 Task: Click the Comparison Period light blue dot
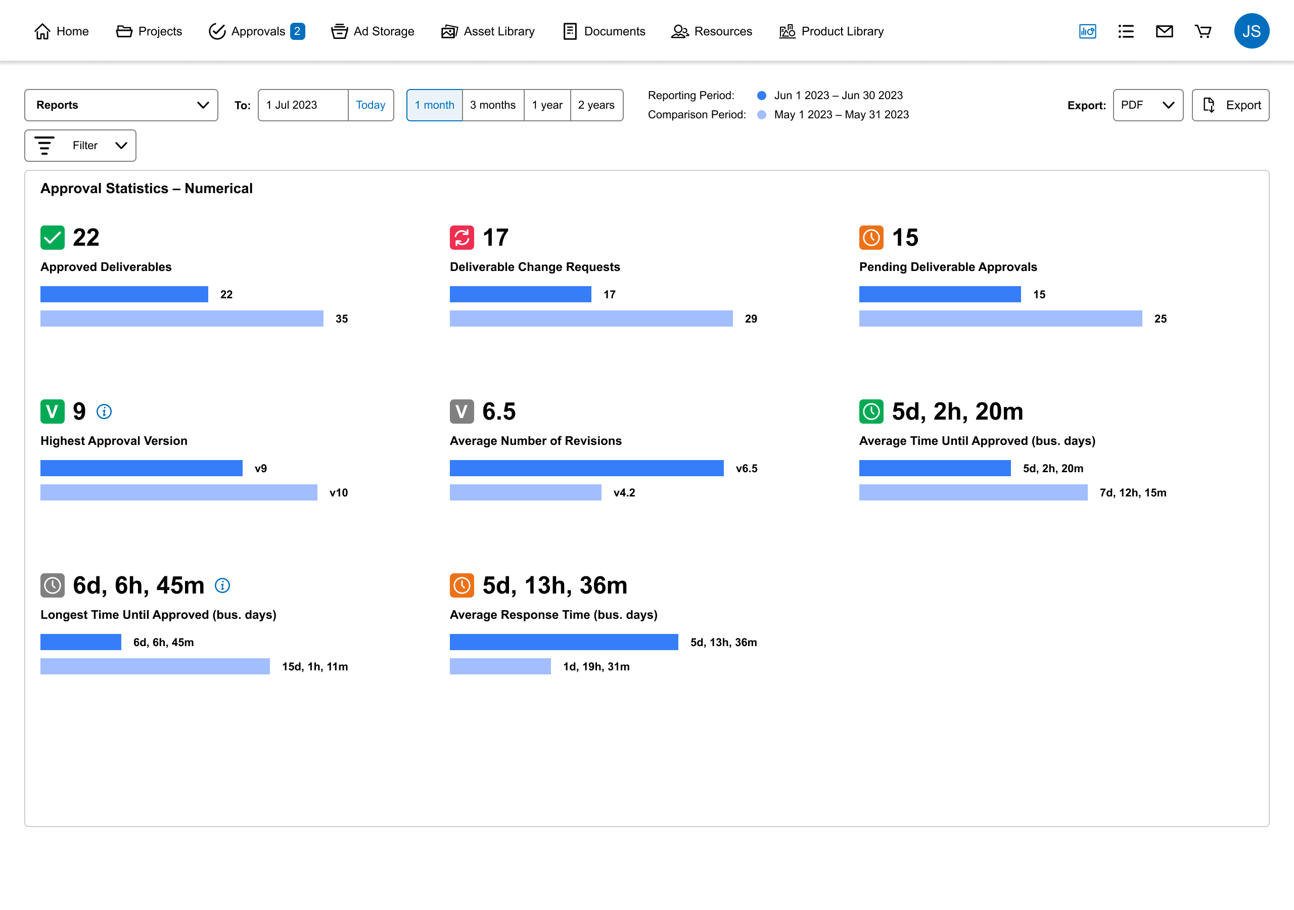[x=761, y=114]
